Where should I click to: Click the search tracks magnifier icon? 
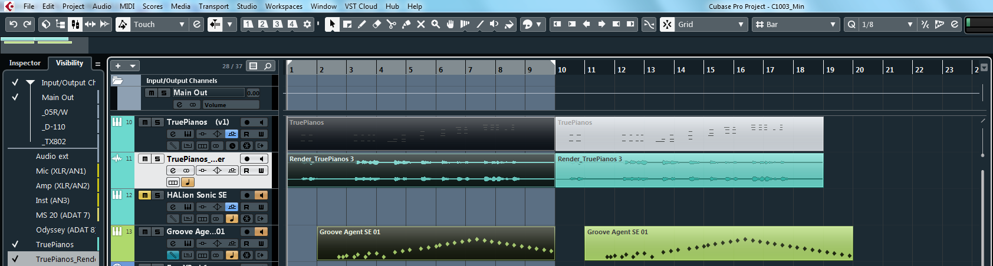click(268, 66)
